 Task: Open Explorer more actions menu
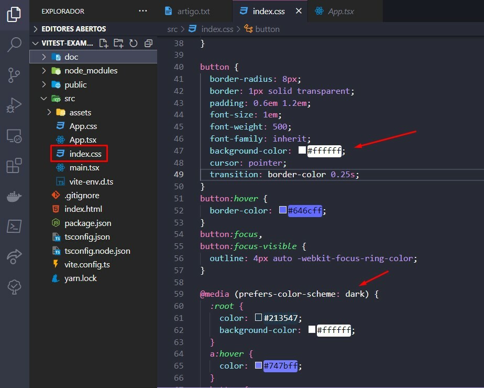[x=143, y=10]
